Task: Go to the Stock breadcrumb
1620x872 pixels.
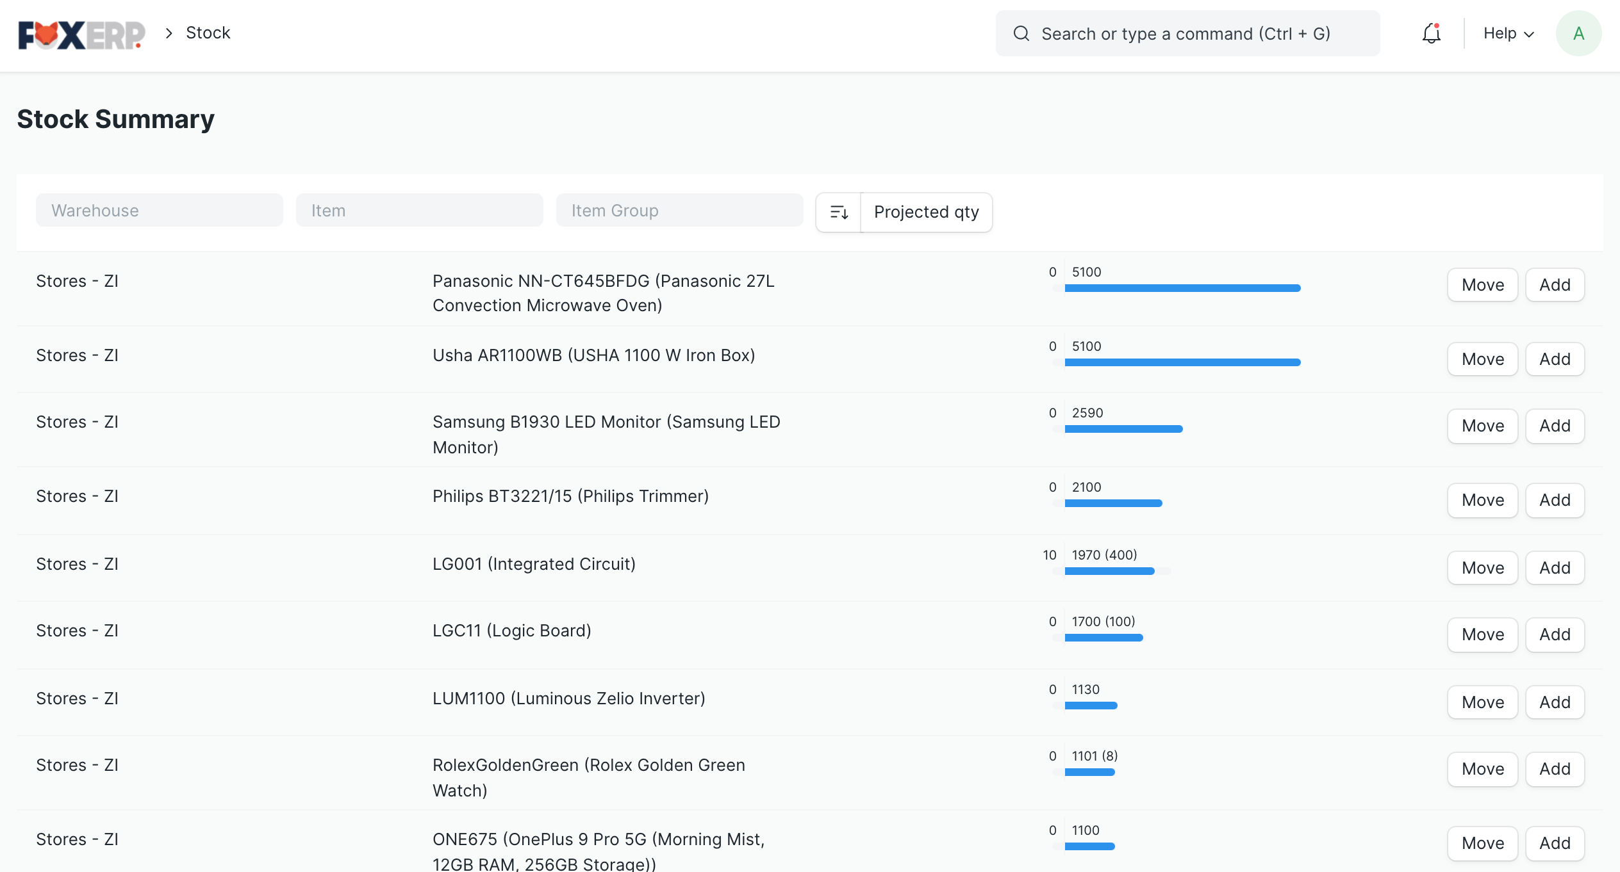Action: [208, 33]
